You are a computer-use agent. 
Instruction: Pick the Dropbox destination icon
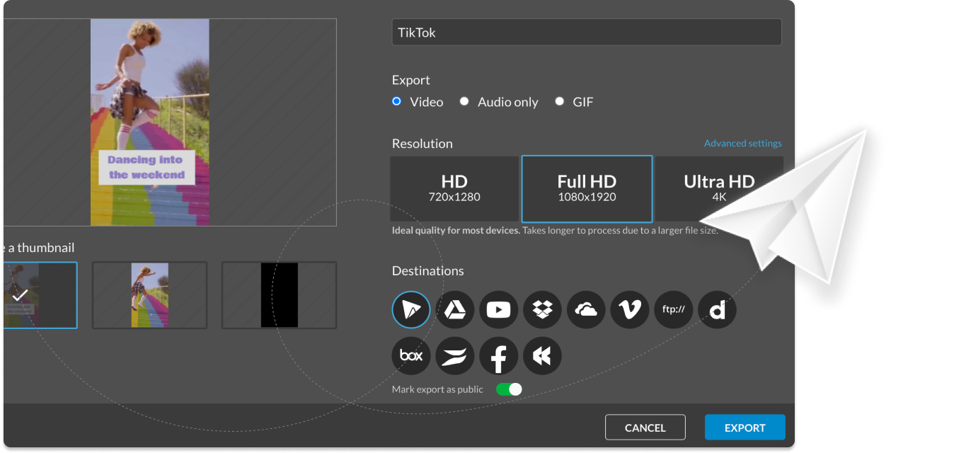click(542, 310)
